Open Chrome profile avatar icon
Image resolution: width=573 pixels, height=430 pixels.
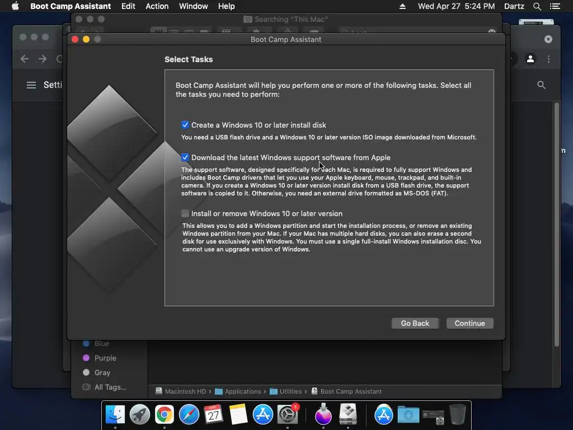coord(530,59)
